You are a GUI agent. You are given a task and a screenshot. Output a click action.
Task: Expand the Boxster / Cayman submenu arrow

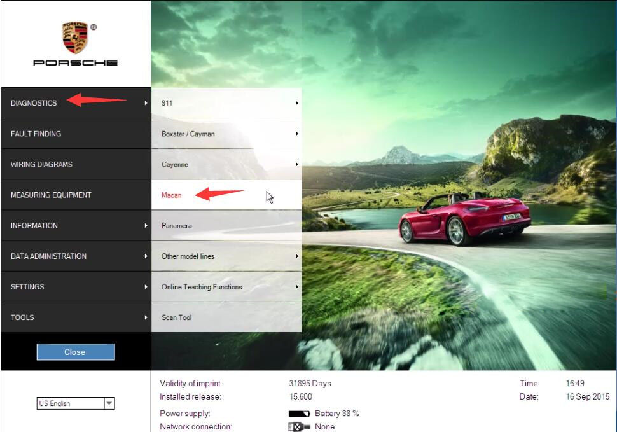point(296,134)
